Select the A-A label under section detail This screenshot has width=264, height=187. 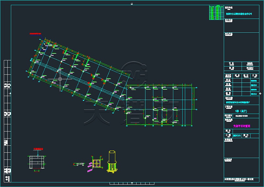pos(36,171)
